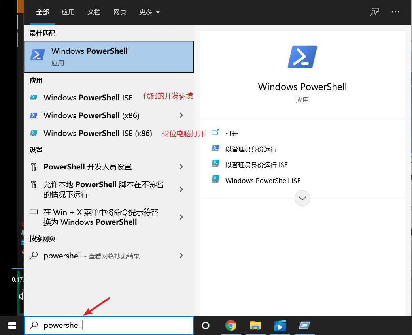Click the speaker volume icon in background window
This screenshot has height=335, width=412.
tap(21, 297)
